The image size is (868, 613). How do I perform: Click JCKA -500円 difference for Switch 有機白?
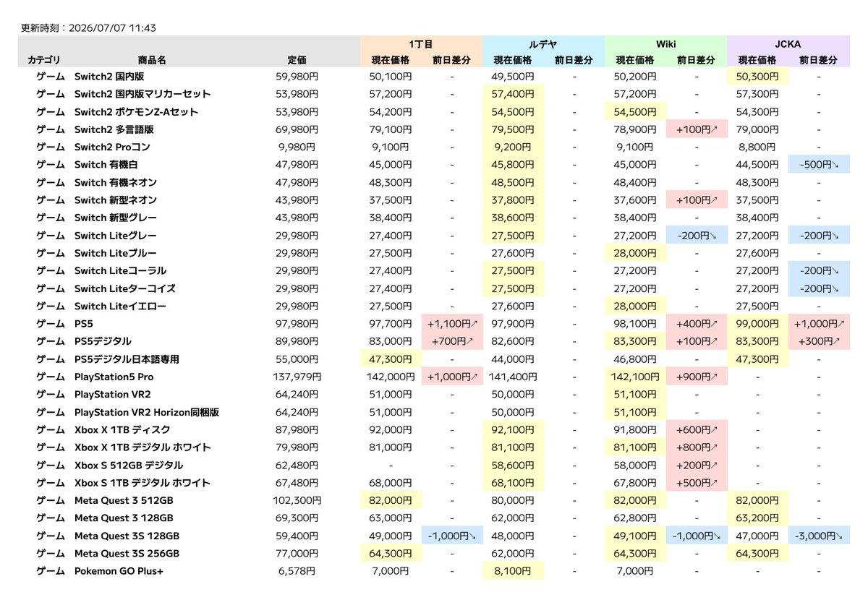[819, 165]
